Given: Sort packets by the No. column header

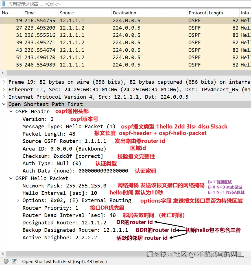Looking at the screenshot, I should [x=12, y=13].
